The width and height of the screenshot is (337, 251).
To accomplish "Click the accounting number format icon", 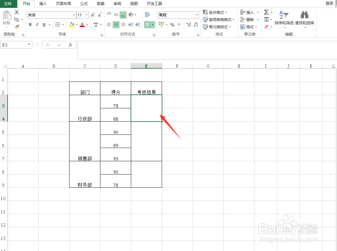I will (161, 24).
